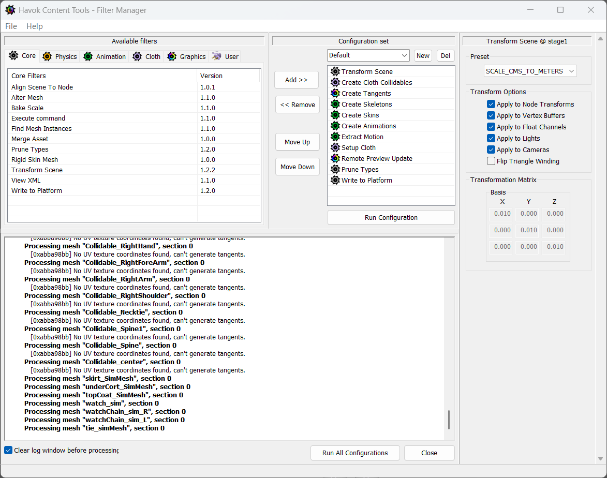Click the Create Skins filter icon
607x478 pixels.
(x=335, y=115)
